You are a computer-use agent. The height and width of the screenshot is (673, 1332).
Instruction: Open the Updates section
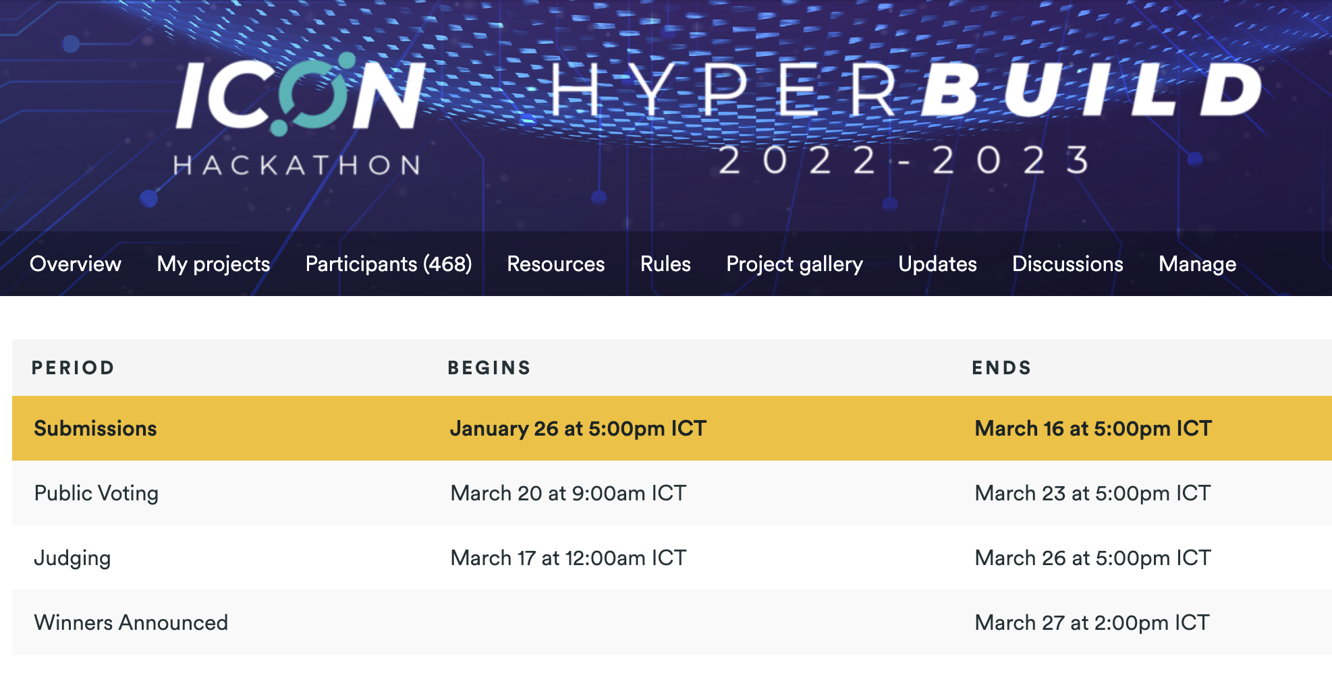pyautogui.click(x=937, y=264)
